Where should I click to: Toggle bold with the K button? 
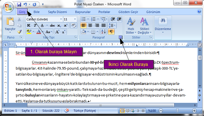pos(29,25)
